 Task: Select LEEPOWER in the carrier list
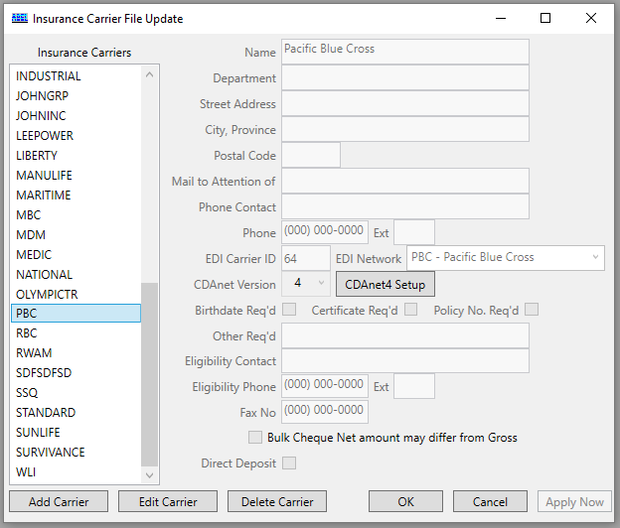point(76,135)
